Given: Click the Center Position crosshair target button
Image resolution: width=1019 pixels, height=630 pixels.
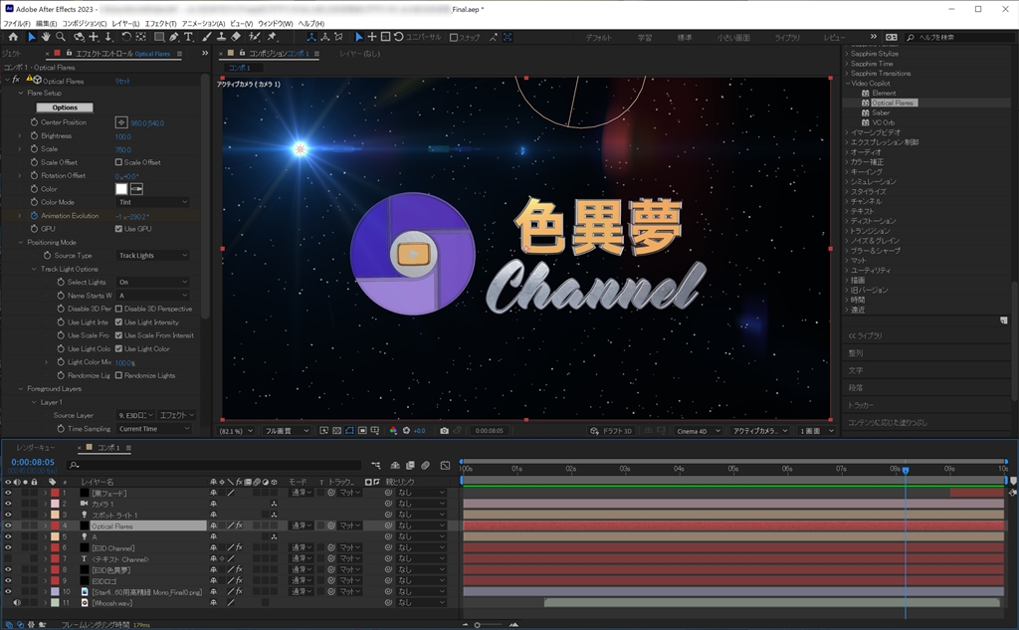Looking at the screenshot, I should point(121,122).
